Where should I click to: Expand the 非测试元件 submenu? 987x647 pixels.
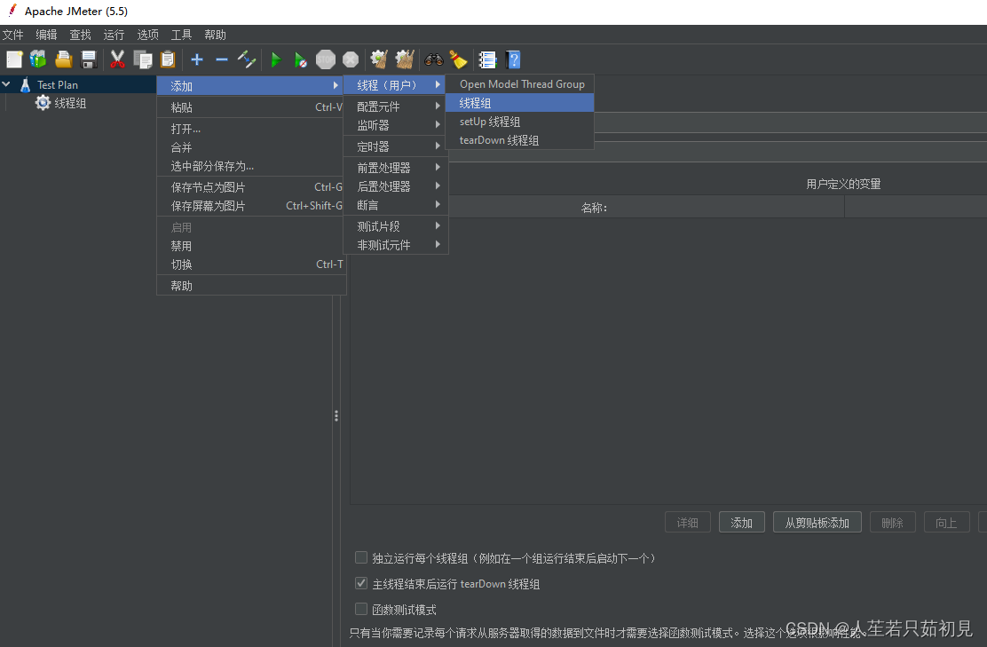click(x=395, y=245)
